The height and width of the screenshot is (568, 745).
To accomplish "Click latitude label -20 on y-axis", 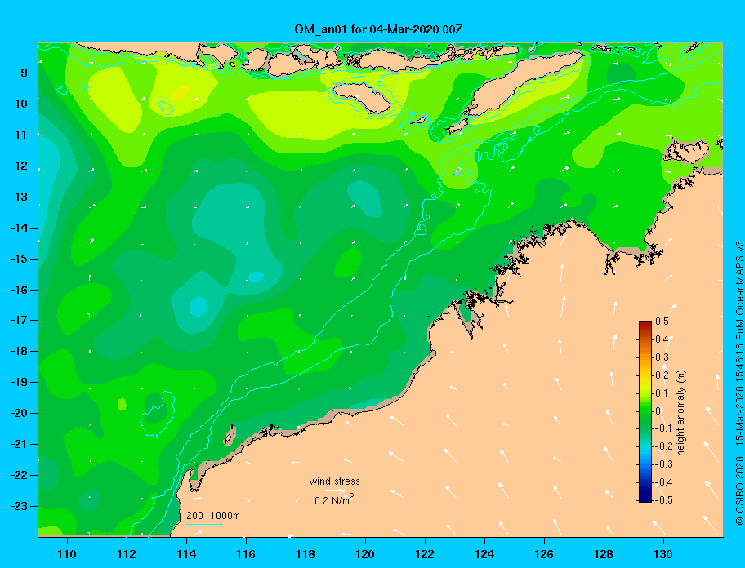I will point(19,413).
